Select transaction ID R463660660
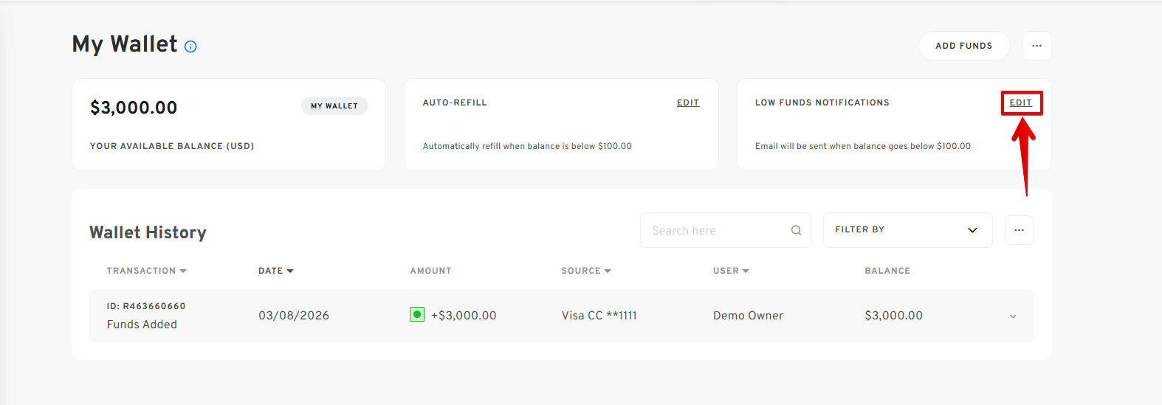The image size is (1162, 405). pos(146,306)
